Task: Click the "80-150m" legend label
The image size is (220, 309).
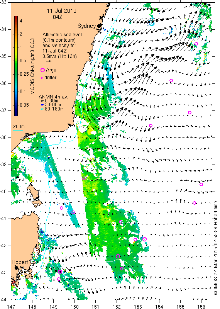Action: (54, 109)
